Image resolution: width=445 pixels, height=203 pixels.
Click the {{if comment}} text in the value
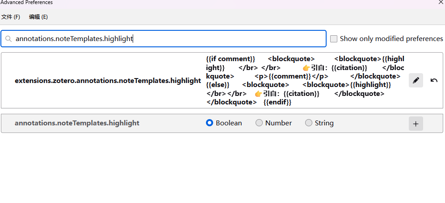point(231,59)
